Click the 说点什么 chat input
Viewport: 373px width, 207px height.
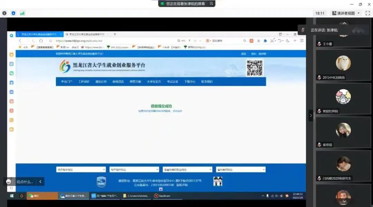point(25,182)
